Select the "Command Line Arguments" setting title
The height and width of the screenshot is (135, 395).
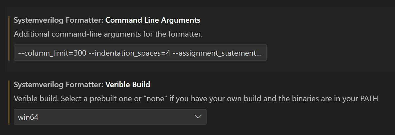[x=153, y=20]
